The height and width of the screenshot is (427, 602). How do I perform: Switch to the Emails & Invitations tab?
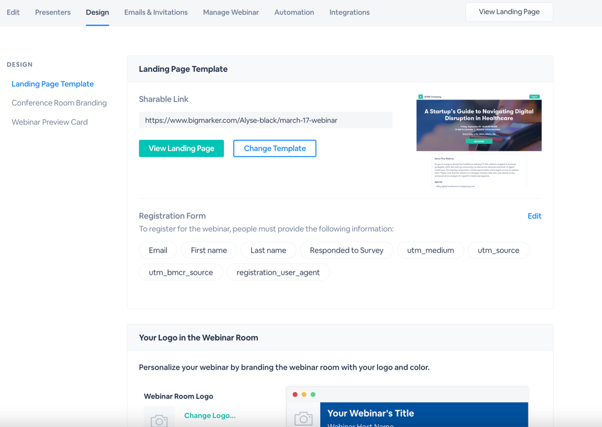[155, 12]
